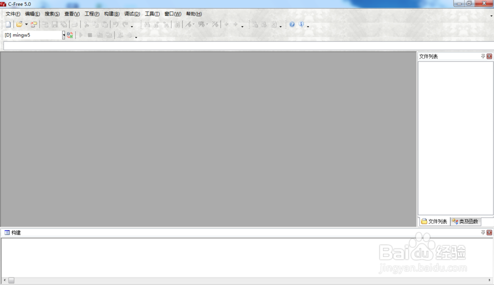Click the debug/release switch icon
Viewport: 494px width, 285px height.
(70, 35)
